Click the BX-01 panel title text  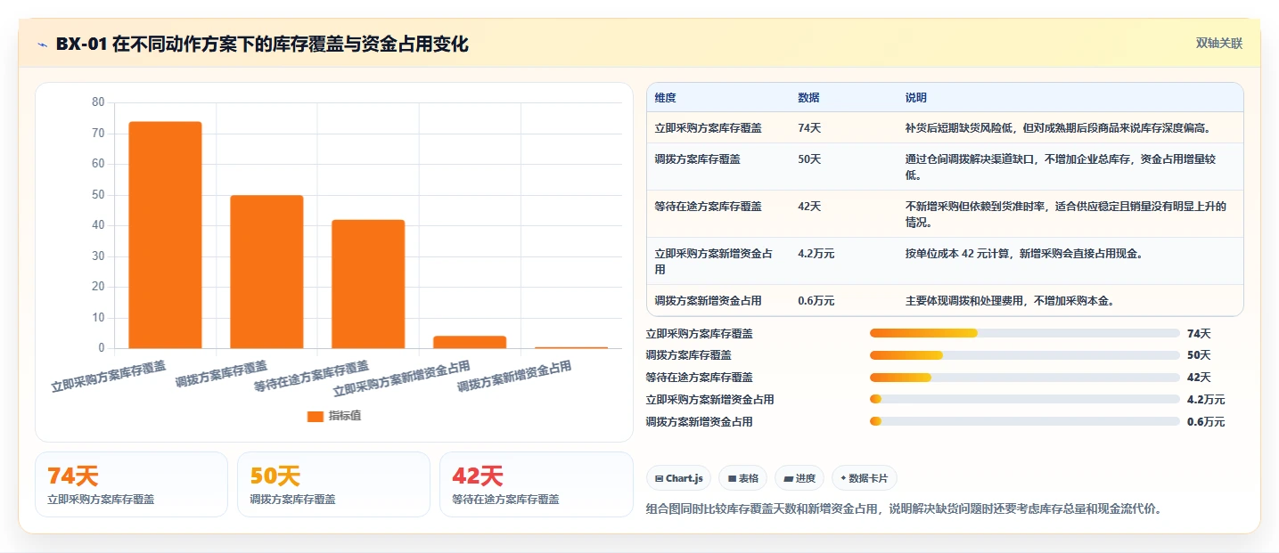point(262,45)
